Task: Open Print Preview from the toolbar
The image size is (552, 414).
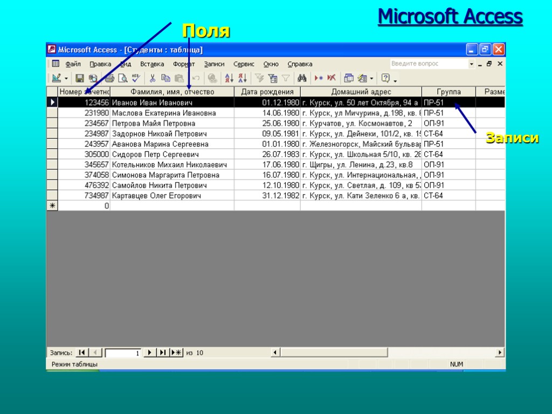Action: pyautogui.click(x=123, y=78)
